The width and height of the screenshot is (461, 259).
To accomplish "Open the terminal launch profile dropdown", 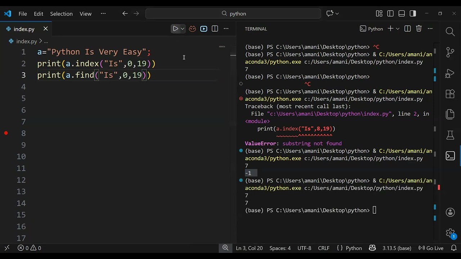I will pyautogui.click(x=398, y=29).
